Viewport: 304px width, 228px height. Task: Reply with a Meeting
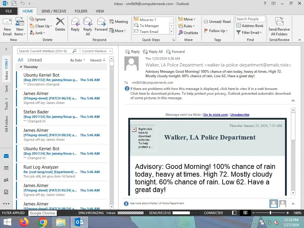pos(119,22)
